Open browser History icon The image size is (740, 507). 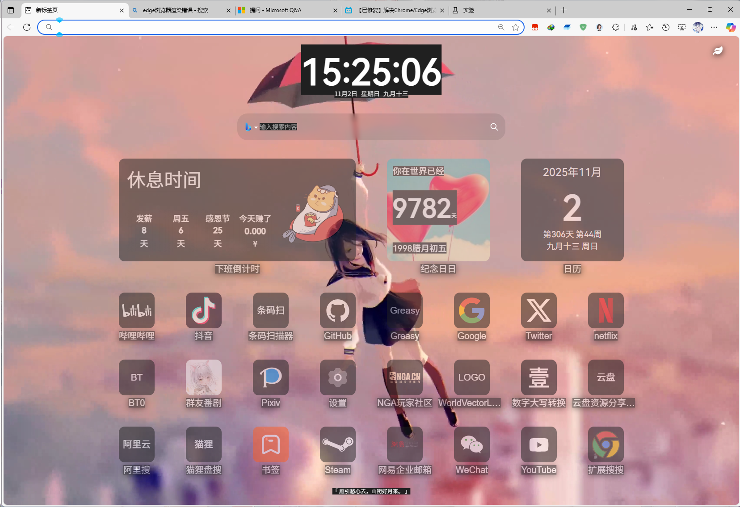click(666, 27)
